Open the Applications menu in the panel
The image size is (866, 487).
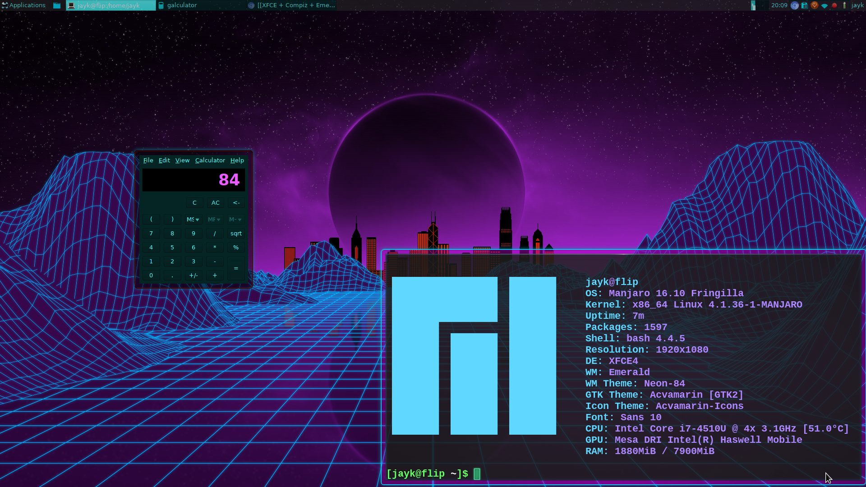23,5
